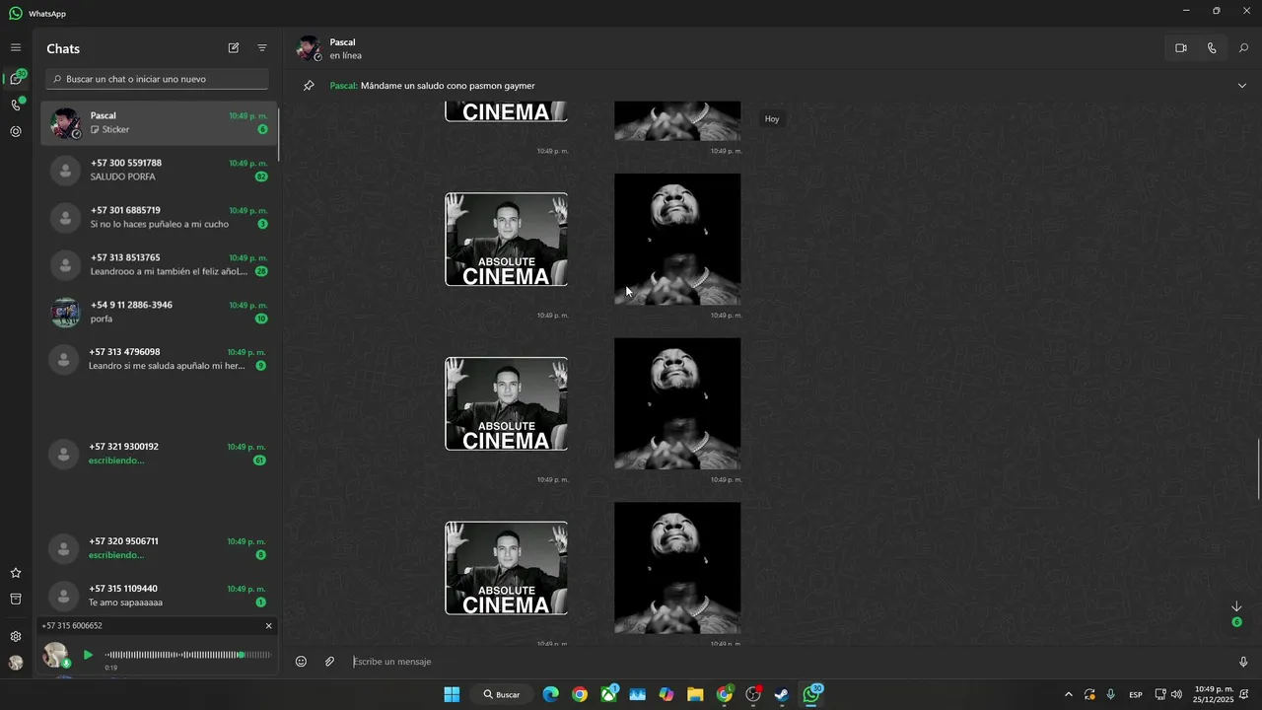This screenshot has height=710, width=1262.
Task: Open the Pascal chat in the list
Action: 159,122
